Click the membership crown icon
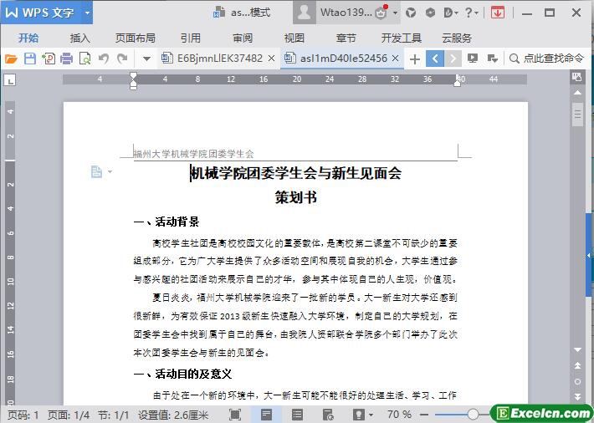The width and height of the screenshot is (594, 423). coord(381,13)
